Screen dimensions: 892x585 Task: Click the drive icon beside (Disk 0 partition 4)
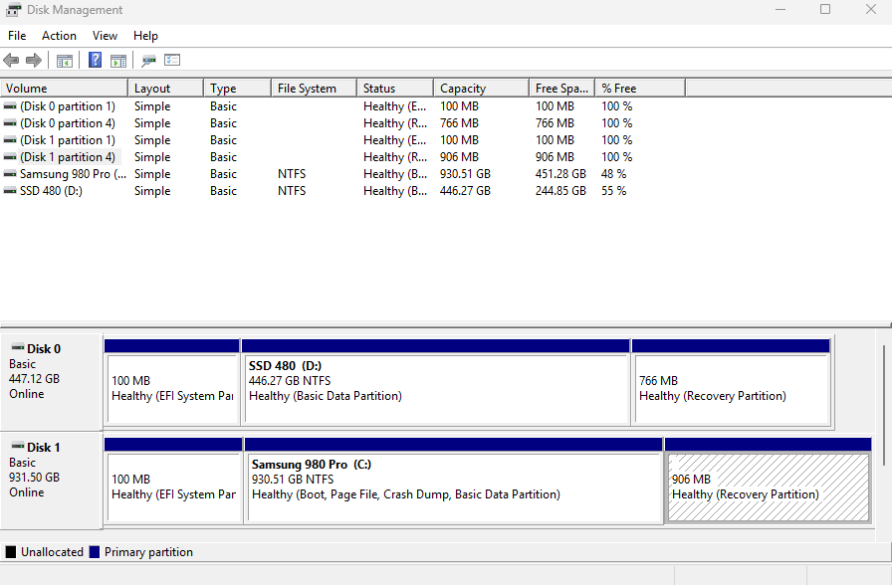tap(10, 123)
